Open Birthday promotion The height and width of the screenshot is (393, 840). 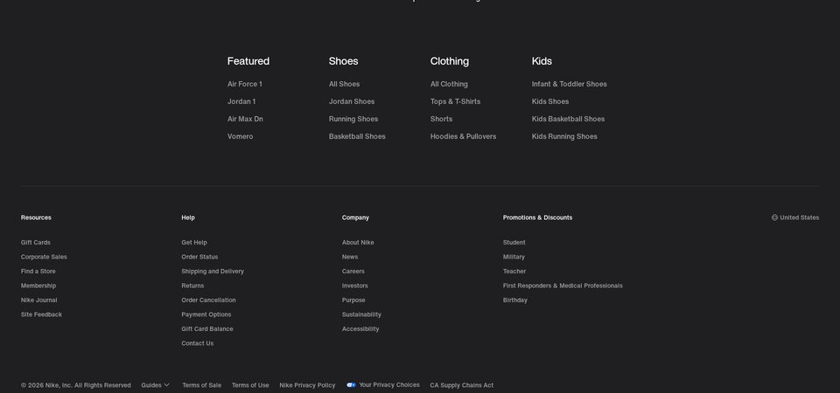(515, 300)
